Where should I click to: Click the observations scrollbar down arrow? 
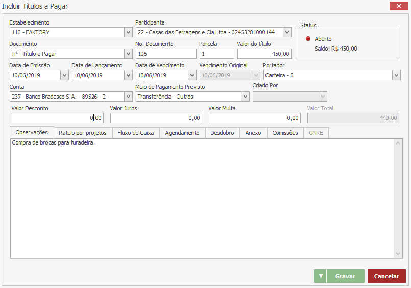[x=398, y=254]
